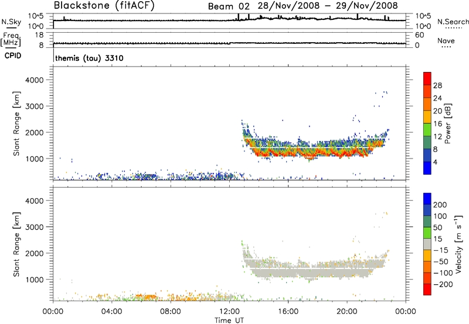Image resolution: width=469 pixels, height=324 pixels.
Task: Click the 'Velocity [m s-1]' color bar label
Action: tap(458, 244)
